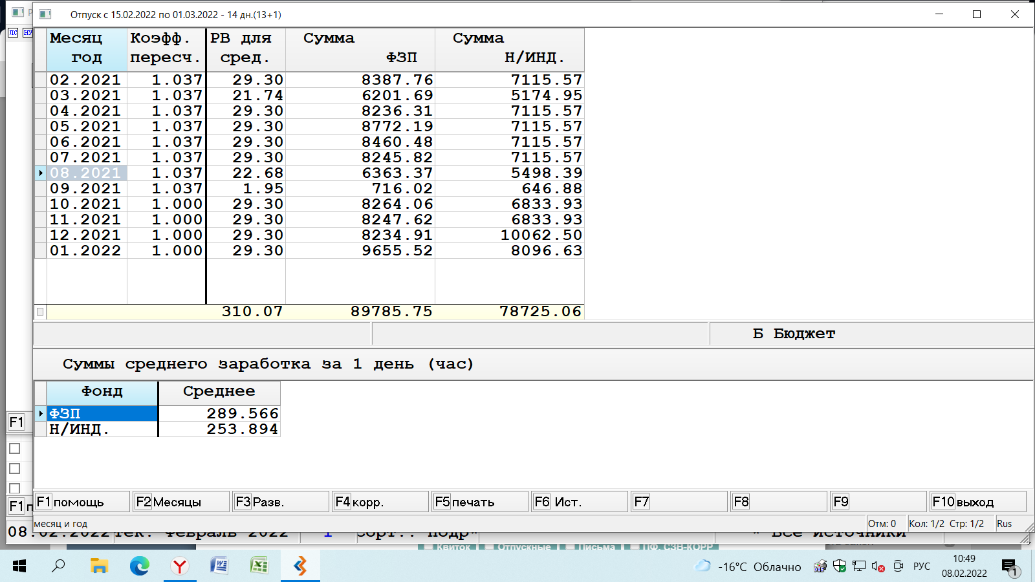Click the Фонд column header

pos(102,392)
